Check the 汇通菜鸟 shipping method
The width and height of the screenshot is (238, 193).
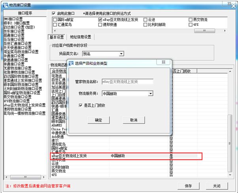click(55, 24)
